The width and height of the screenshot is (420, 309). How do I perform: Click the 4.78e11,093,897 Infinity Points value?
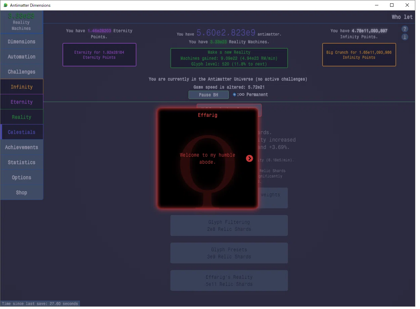click(x=370, y=31)
